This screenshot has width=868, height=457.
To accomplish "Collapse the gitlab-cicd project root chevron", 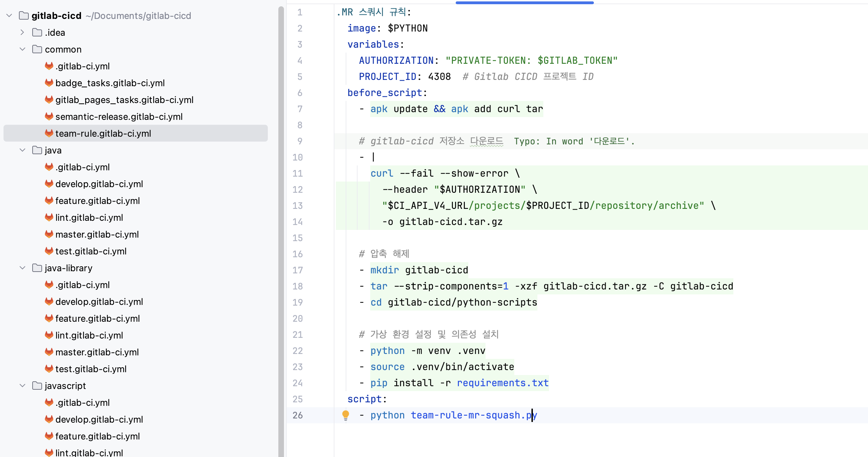I will pyautogui.click(x=9, y=15).
